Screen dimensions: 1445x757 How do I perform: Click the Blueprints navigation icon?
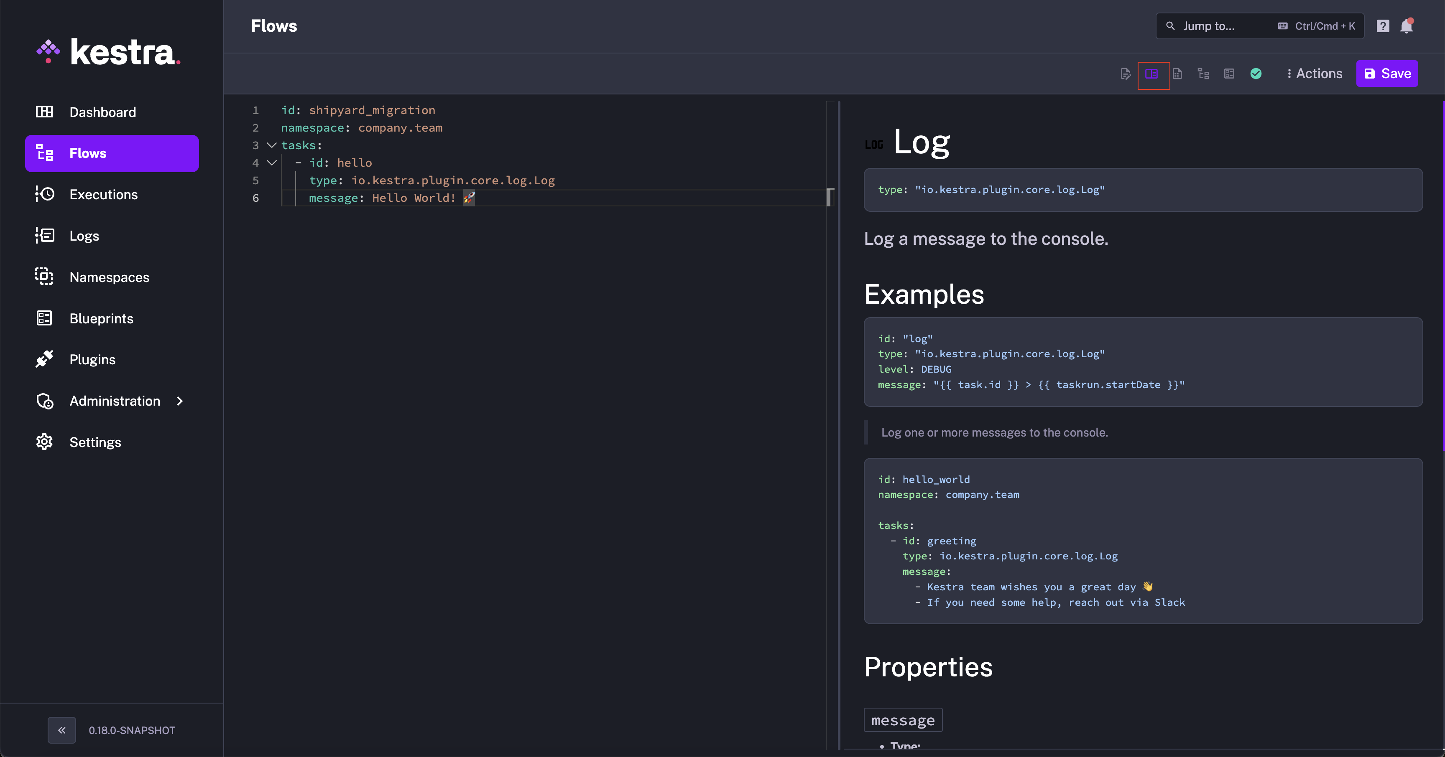point(43,318)
